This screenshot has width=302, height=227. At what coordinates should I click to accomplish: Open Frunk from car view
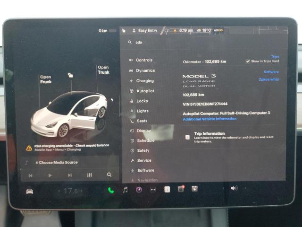[46, 79]
